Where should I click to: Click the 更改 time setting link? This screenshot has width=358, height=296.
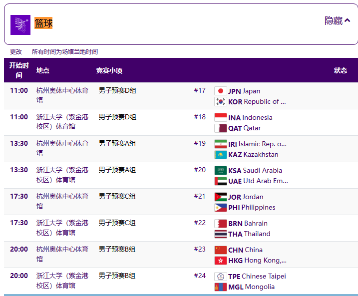[16, 51]
